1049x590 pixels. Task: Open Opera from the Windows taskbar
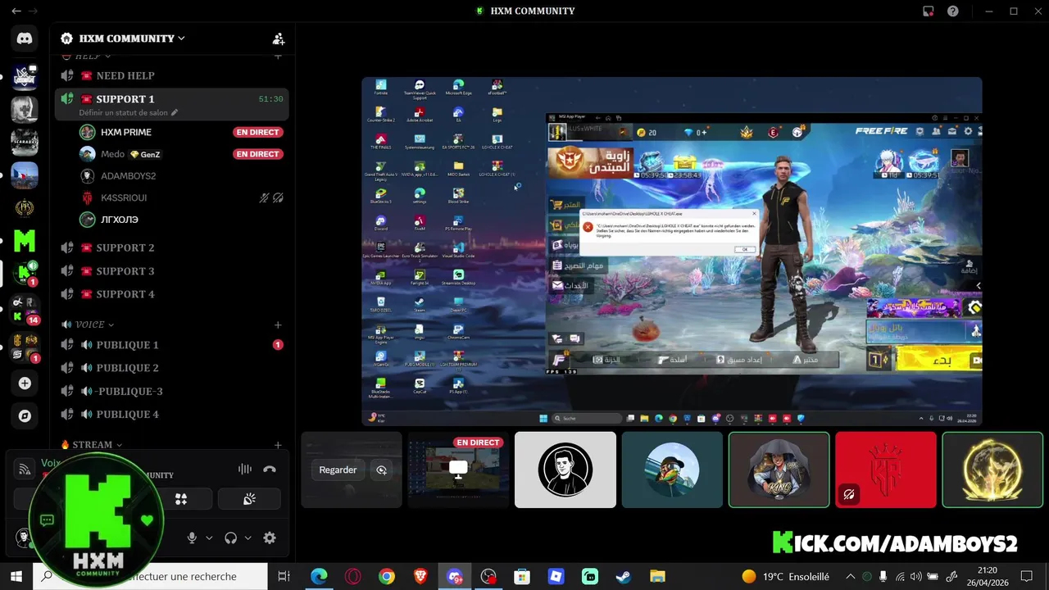click(x=353, y=577)
